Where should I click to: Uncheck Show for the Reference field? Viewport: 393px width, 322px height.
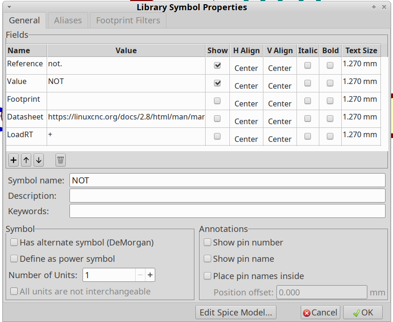click(x=217, y=65)
